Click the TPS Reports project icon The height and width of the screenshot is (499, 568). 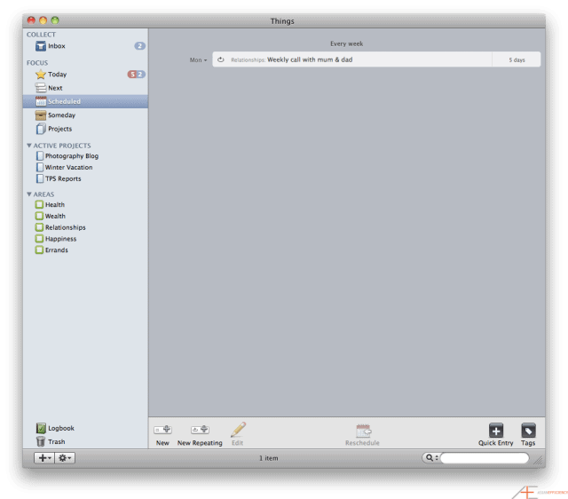39,178
